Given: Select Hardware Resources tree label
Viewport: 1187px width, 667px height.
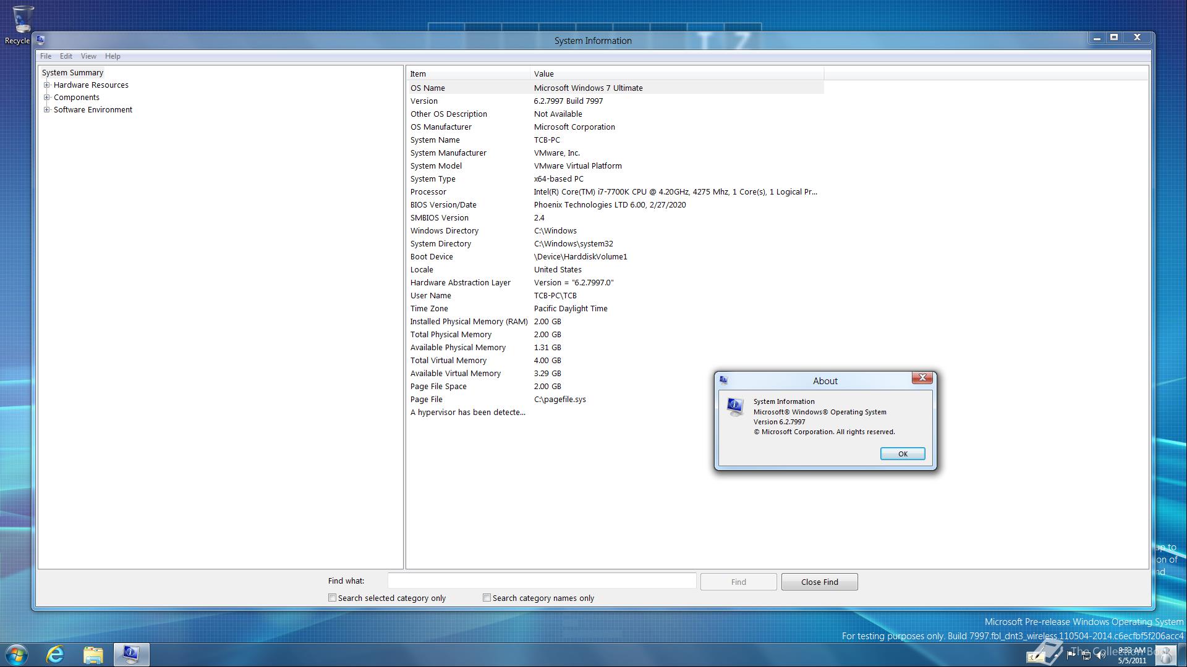Looking at the screenshot, I should [91, 85].
